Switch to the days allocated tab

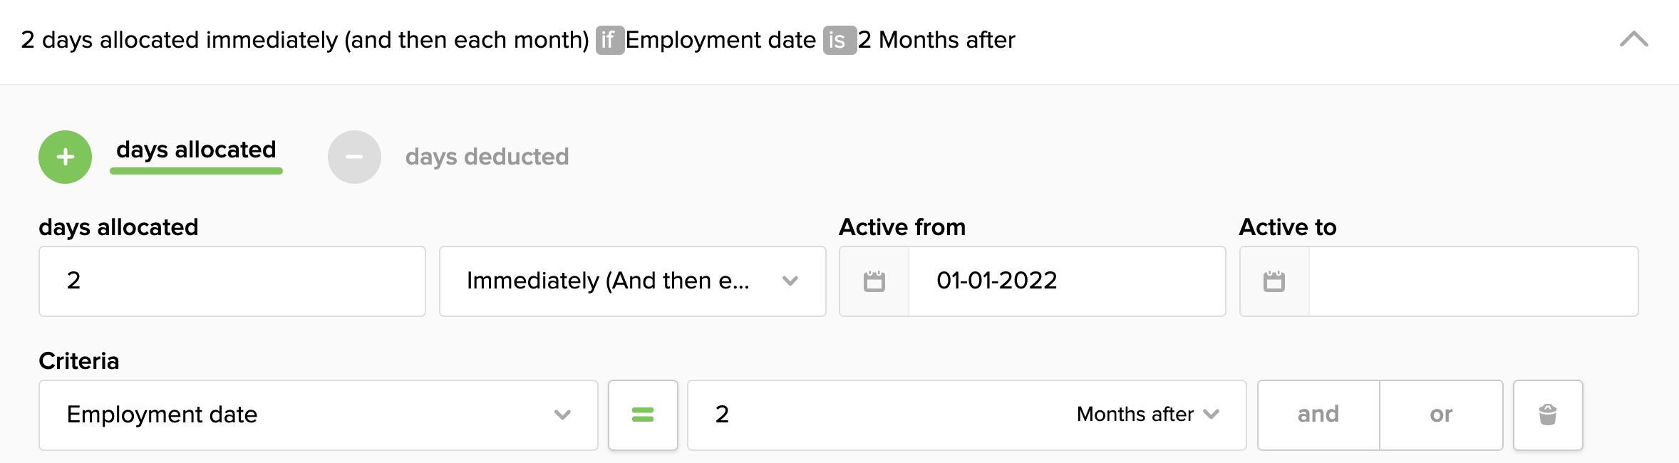pyautogui.click(x=196, y=150)
